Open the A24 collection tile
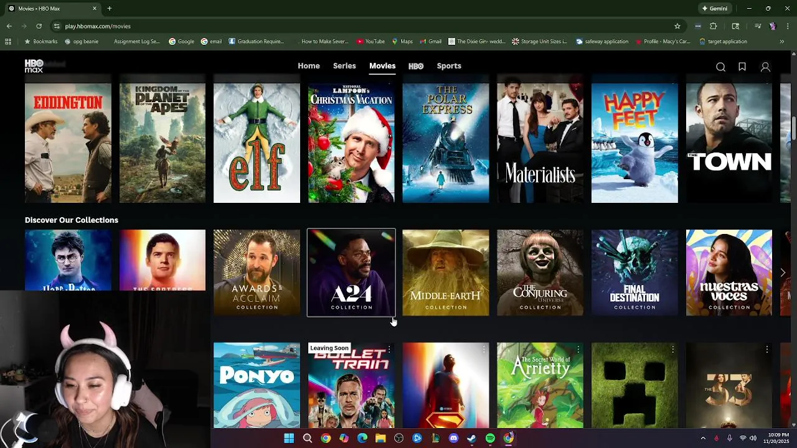 tap(351, 273)
